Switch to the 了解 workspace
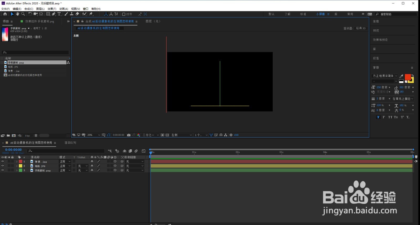 pyautogui.click(x=287, y=14)
